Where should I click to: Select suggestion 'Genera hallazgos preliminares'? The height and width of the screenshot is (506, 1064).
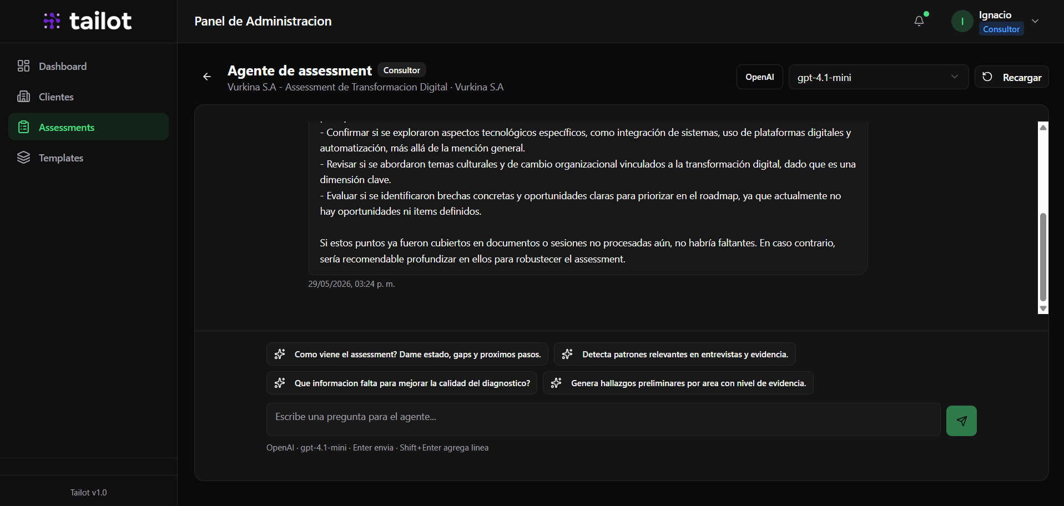[x=678, y=383]
